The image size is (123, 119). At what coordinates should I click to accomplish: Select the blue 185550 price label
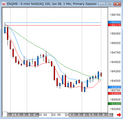click(x=114, y=22)
